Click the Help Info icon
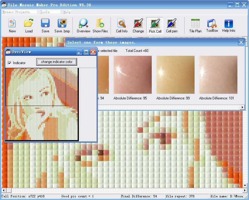 [228, 24]
